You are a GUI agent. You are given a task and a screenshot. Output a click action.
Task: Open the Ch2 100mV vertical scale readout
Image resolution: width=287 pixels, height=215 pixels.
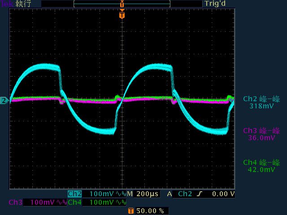[102, 194]
